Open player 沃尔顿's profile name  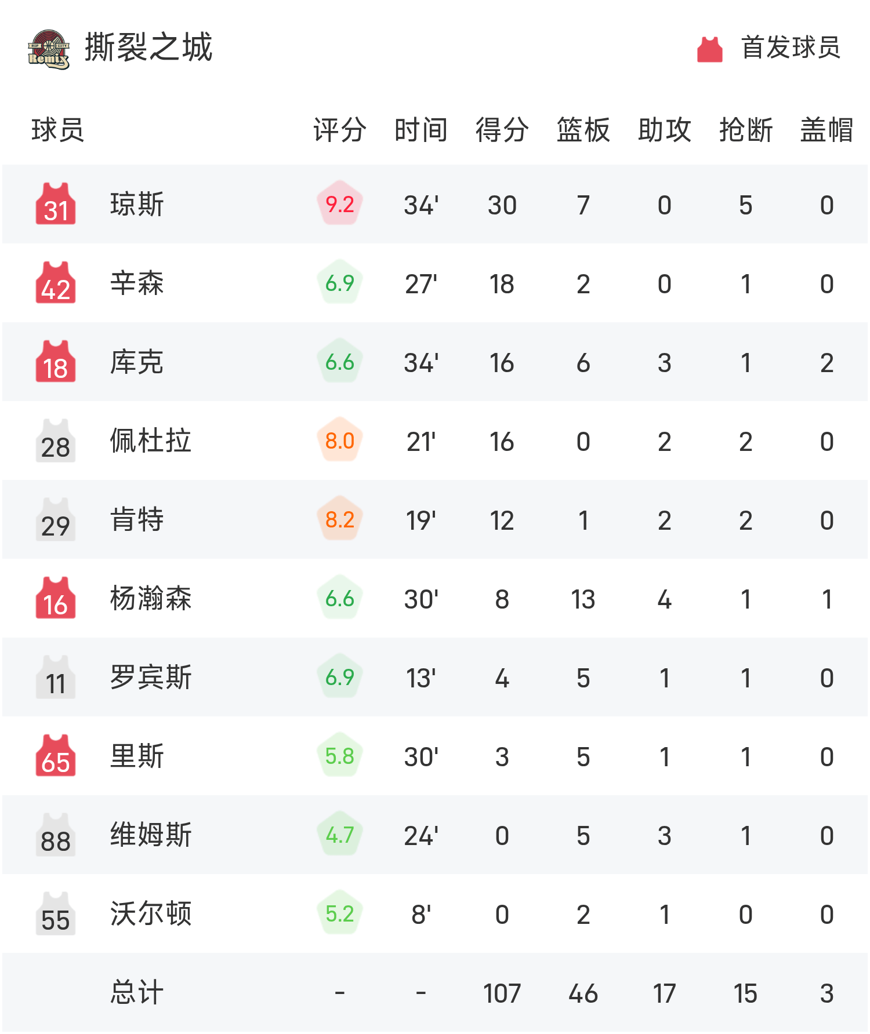click(151, 914)
